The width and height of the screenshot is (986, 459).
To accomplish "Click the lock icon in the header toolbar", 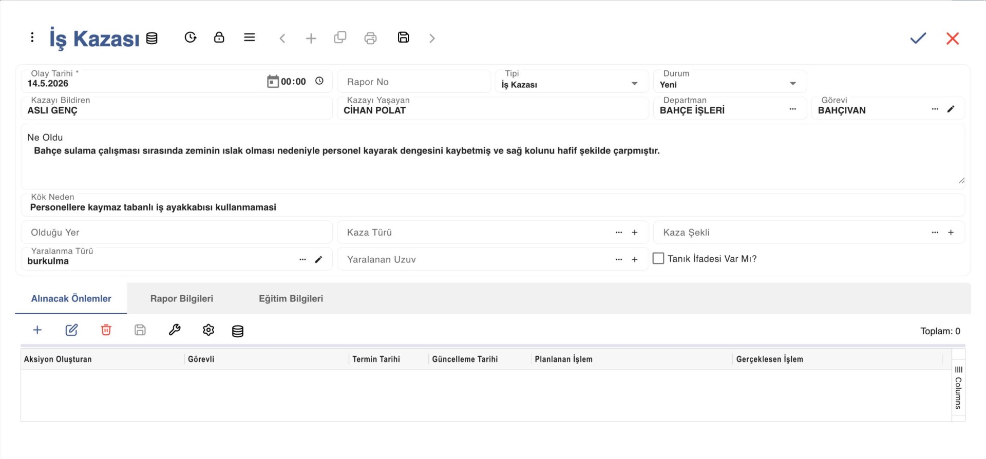I will (219, 37).
